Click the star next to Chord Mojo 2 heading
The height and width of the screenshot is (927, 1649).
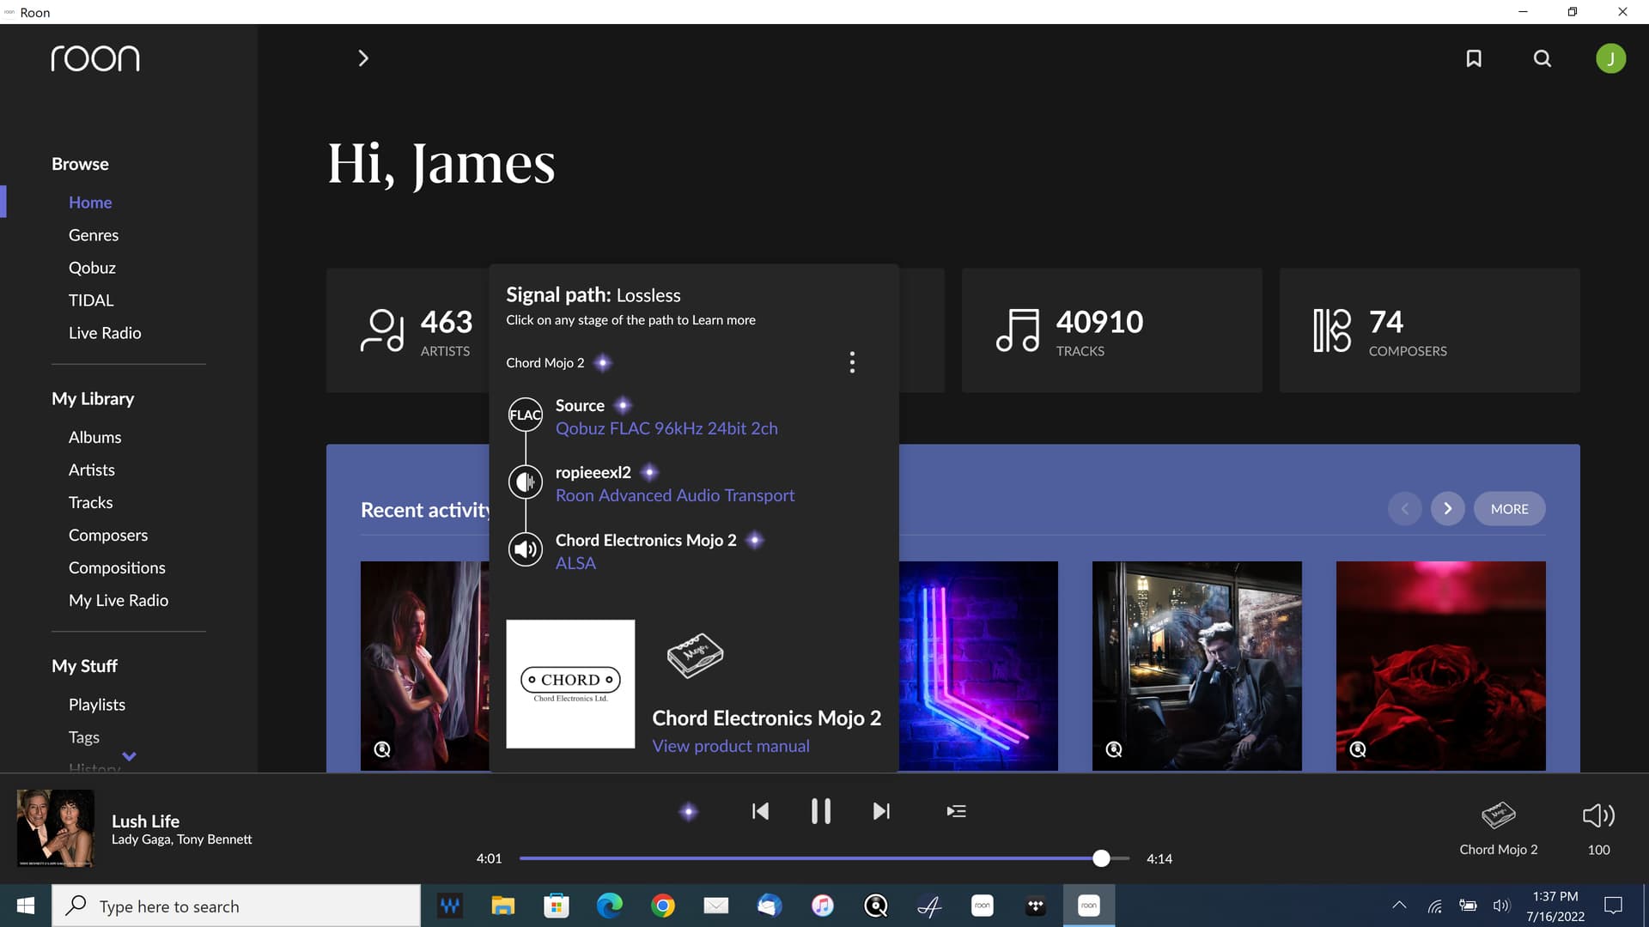point(603,362)
